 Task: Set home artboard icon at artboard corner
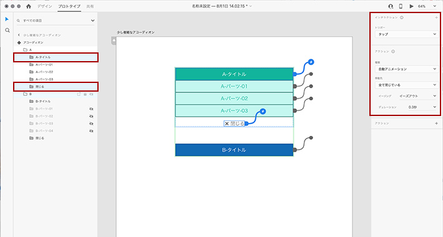114,41
